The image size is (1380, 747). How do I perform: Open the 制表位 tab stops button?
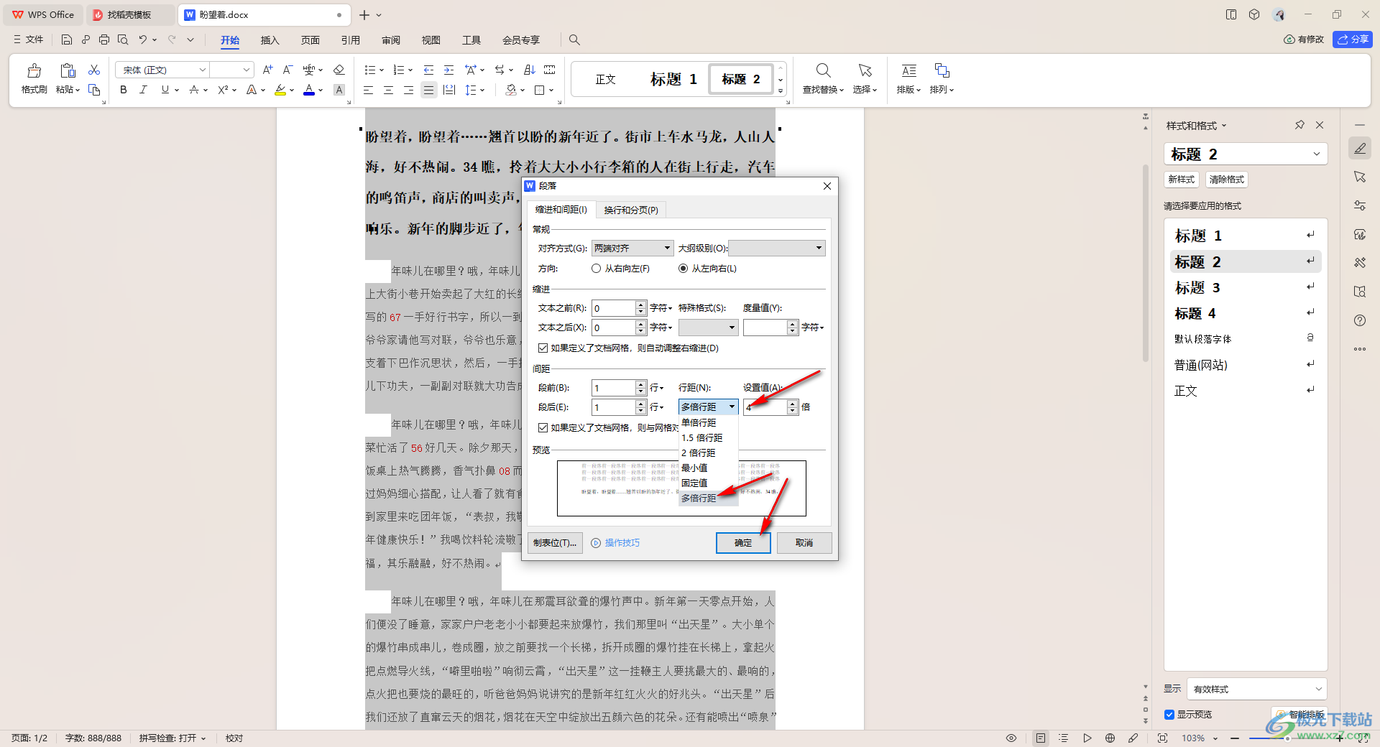(555, 543)
